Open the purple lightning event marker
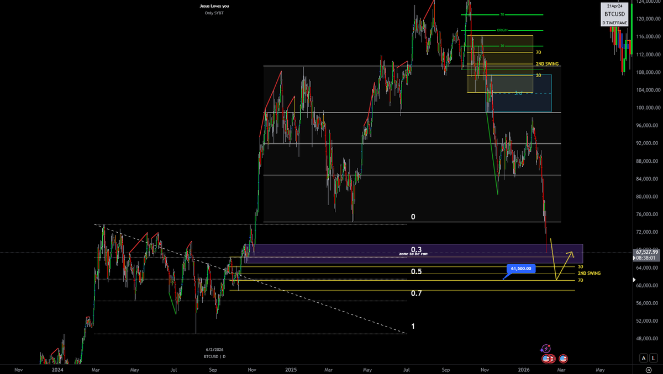The height and width of the screenshot is (374, 663). point(545,349)
